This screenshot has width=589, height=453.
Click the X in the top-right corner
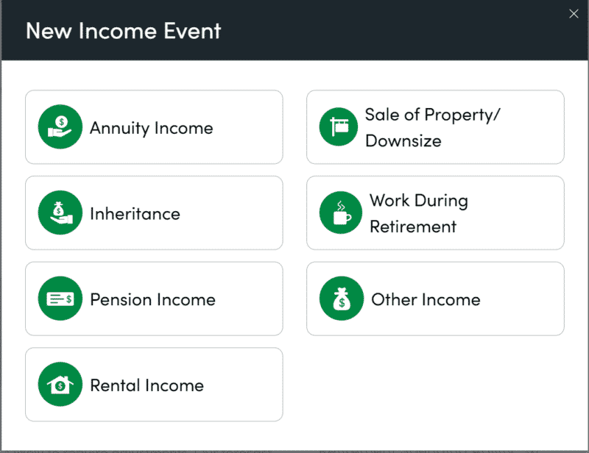(574, 13)
